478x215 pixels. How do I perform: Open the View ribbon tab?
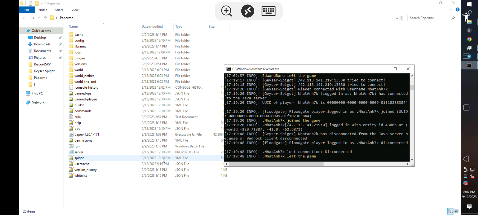click(x=75, y=10)
